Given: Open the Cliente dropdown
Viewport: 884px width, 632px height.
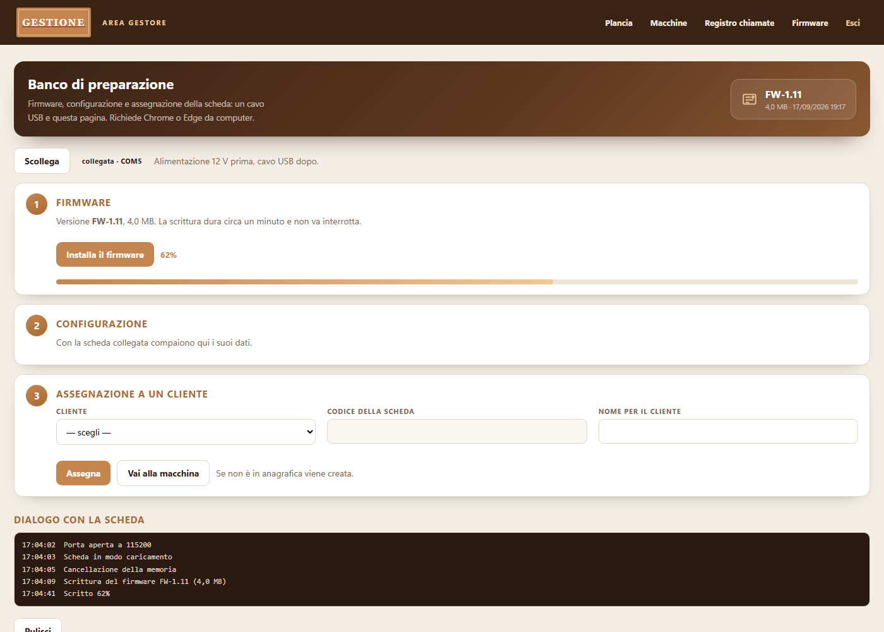Looking at the screenshot, I should click(186, 432).
